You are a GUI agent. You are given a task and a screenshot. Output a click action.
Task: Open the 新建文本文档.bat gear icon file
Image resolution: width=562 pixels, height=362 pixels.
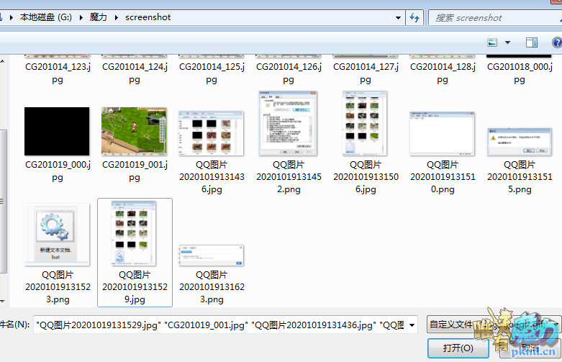57,234
